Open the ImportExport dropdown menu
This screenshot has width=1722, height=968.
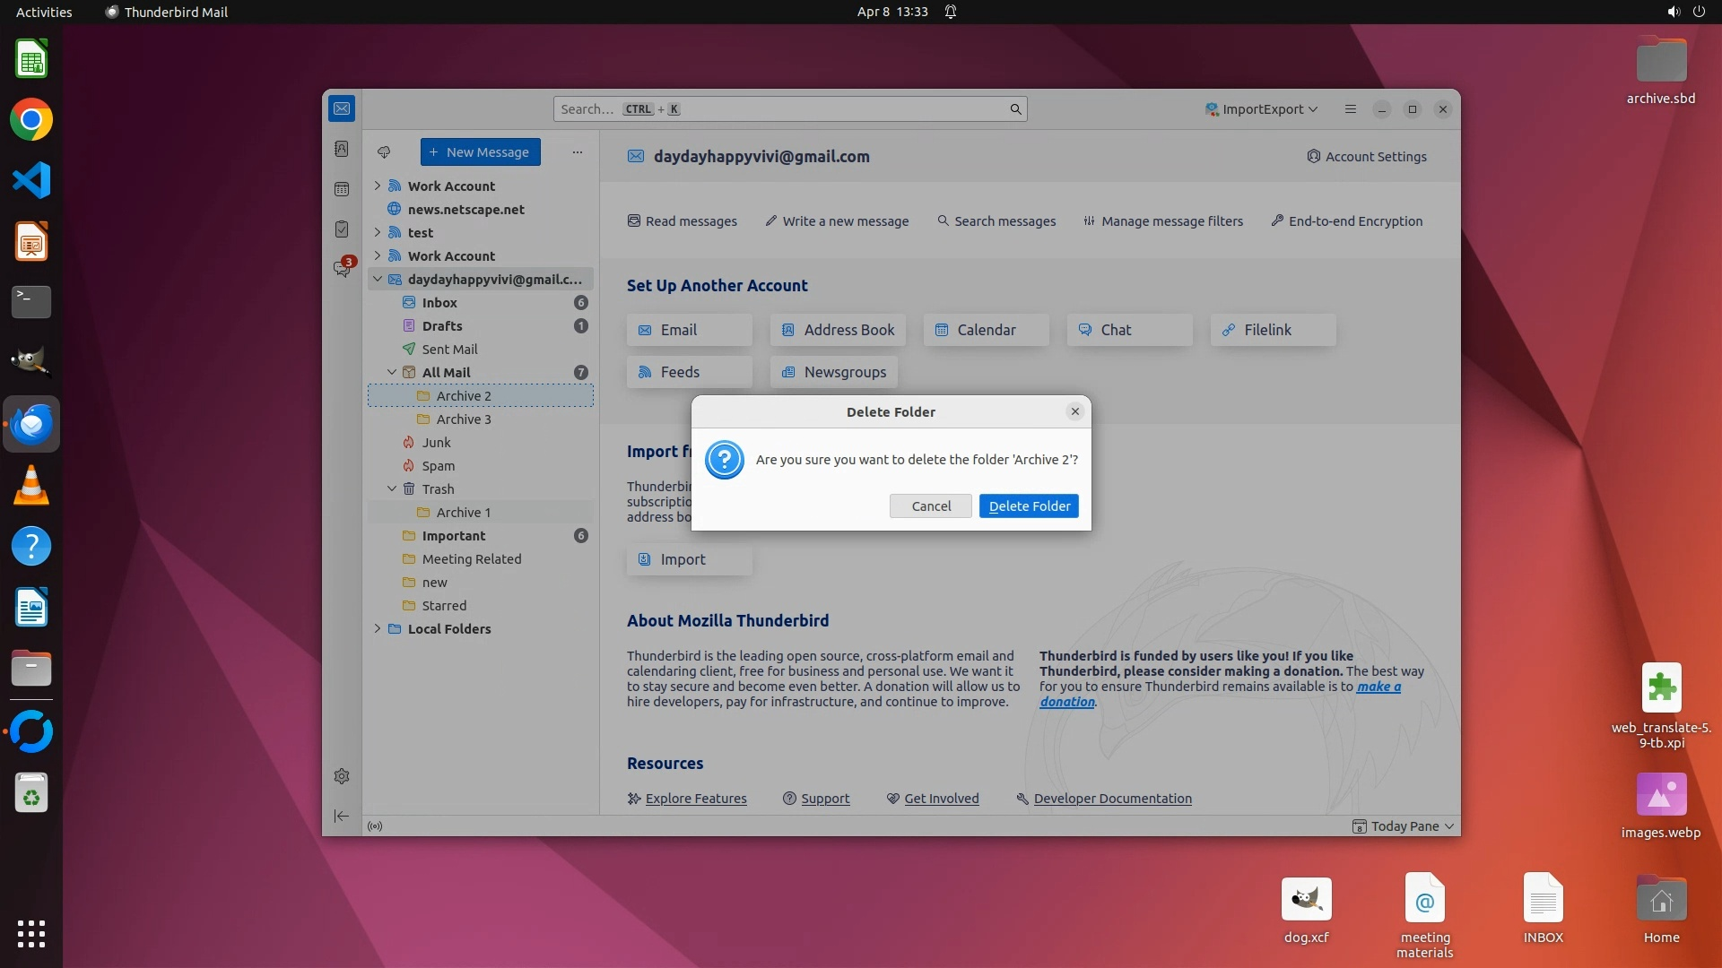coord(1262,109)
